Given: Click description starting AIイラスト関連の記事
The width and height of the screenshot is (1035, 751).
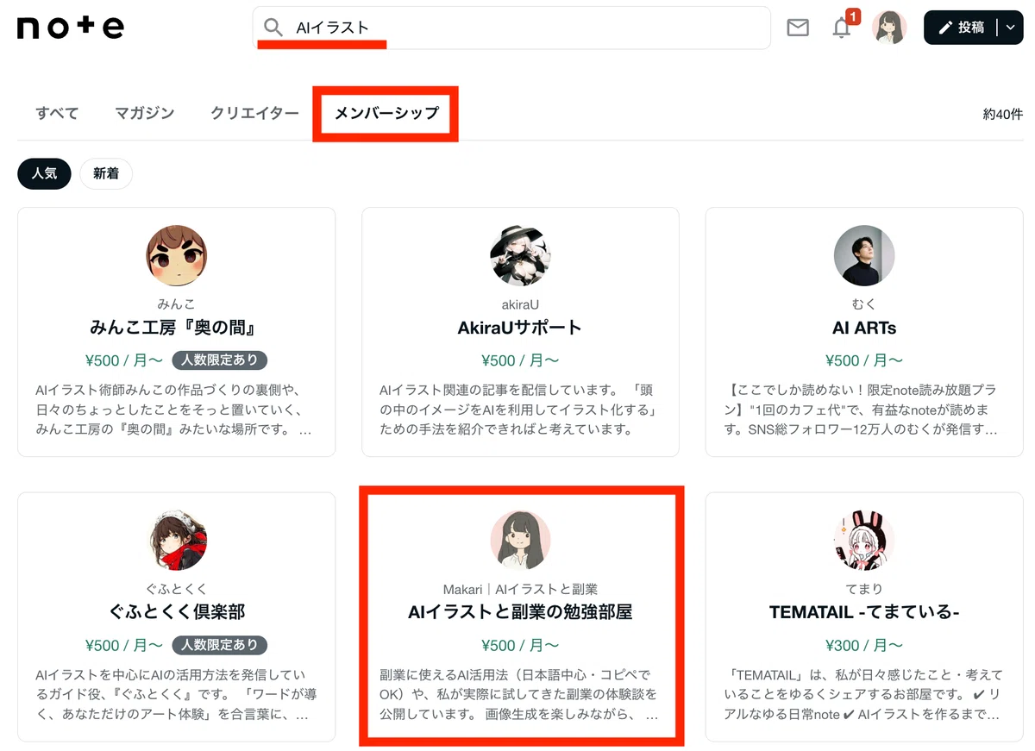Looking at the screenshot, I should 519,410.
